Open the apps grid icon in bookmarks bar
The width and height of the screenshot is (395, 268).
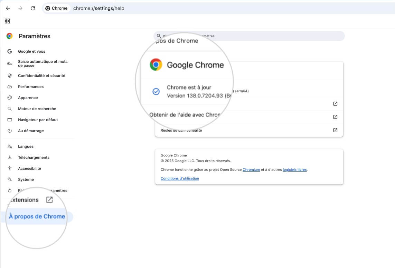pos(7,21)
